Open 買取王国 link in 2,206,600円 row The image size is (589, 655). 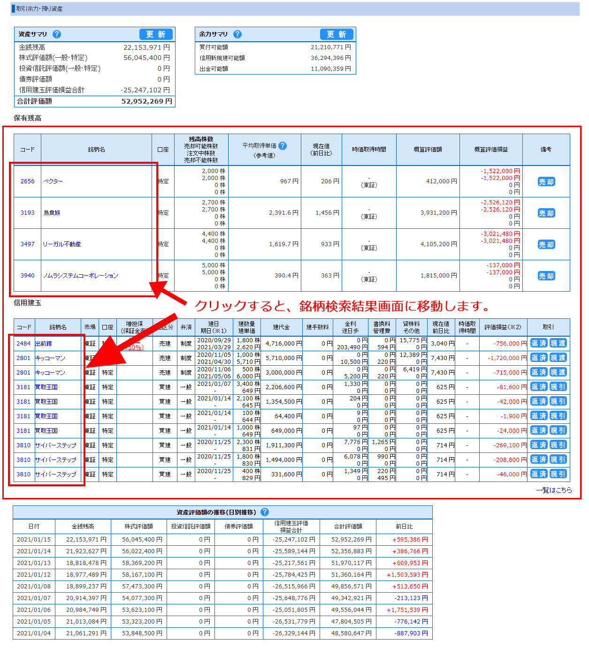tap(46, 387)
